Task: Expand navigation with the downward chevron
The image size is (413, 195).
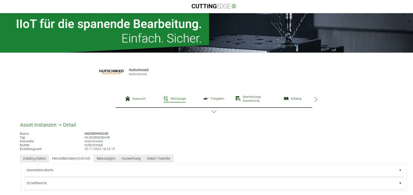Action: click(x=214, y=111)
